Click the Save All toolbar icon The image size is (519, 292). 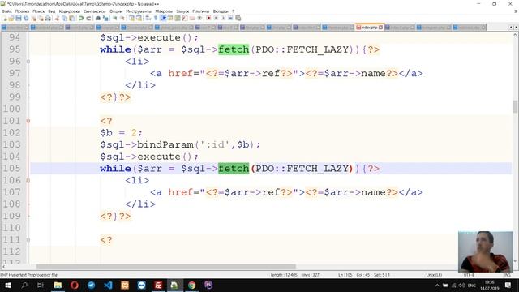tap(26, 18)
